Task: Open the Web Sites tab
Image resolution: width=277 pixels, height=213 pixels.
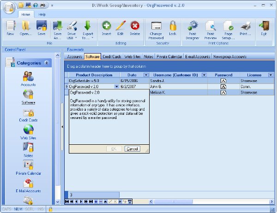Action: pyautogui.click(x=132, y=57)
